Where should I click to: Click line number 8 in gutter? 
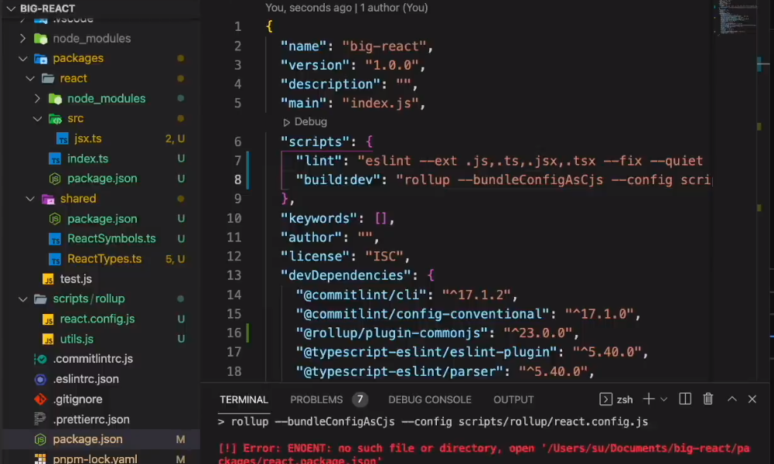tap(238, 179)
